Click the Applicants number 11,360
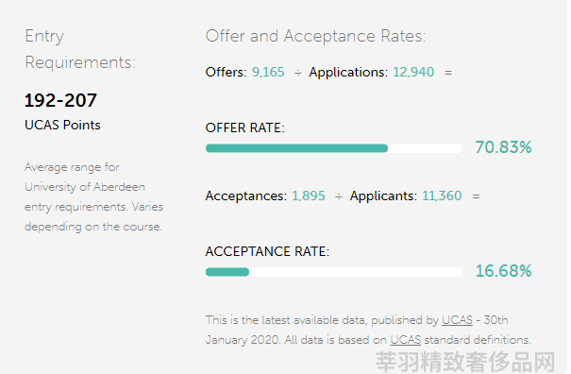The height and width of the screenshot is (374, 571). tap(442, 196)
